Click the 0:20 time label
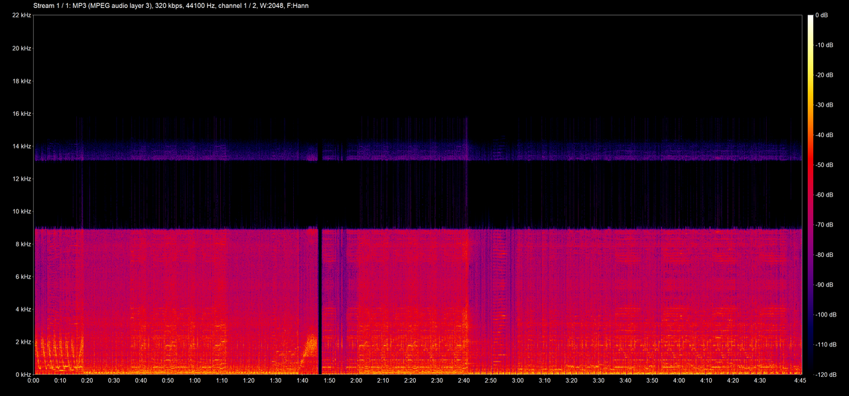Viewport: 849px width, 396px height. (87, 381)
